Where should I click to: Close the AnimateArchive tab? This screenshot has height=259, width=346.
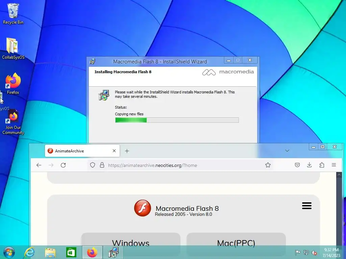click(114, 151)
